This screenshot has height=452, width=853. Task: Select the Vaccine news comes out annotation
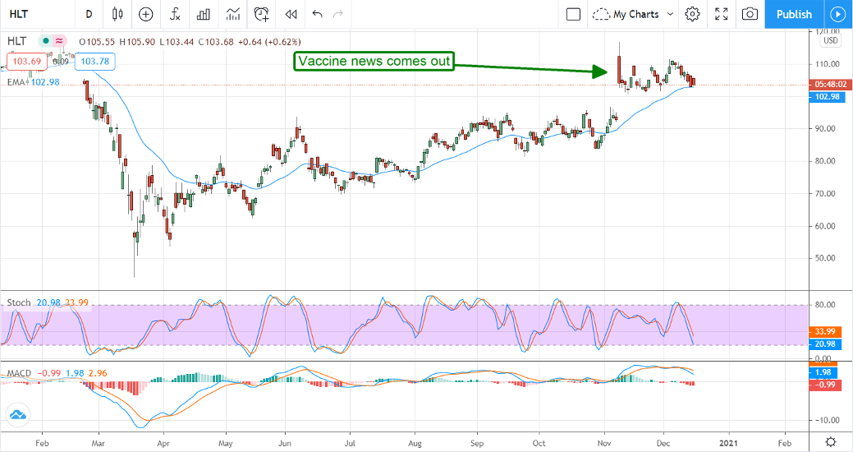click(374, 62)
